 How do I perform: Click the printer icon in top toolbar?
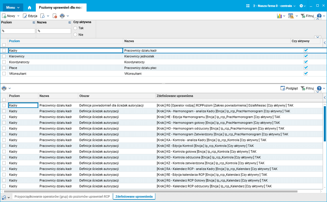[62, 16]
